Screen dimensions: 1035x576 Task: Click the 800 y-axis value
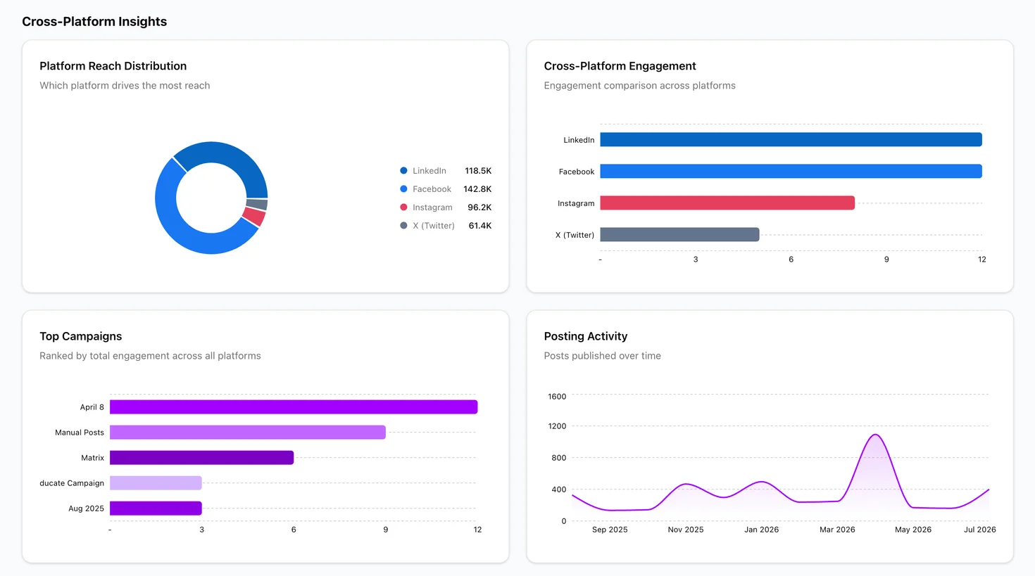[559, 458]
